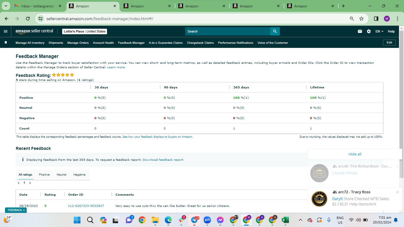Click the Edit button in navigation bar
This screenshot has width=404, height=227.
pyautogui.click(x=390, y=43)
